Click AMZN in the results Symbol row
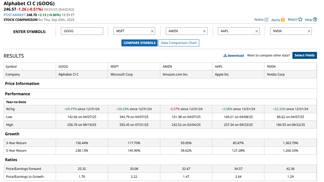Image resolution: width=324 pixels, height=182 pixels. click(x=167, y=66)
